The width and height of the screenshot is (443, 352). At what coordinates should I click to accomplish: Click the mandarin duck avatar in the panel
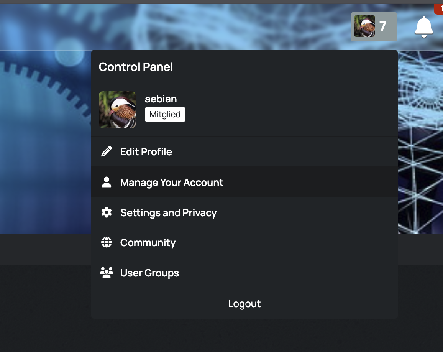(x=117, y=110)
